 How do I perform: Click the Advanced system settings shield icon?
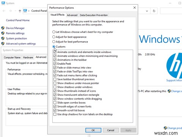click(x=3, y=44)
